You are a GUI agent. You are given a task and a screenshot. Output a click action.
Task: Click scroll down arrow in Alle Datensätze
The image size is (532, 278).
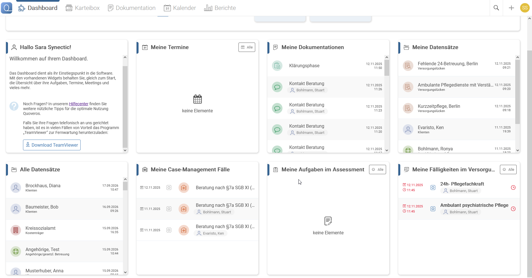(125, 272)
